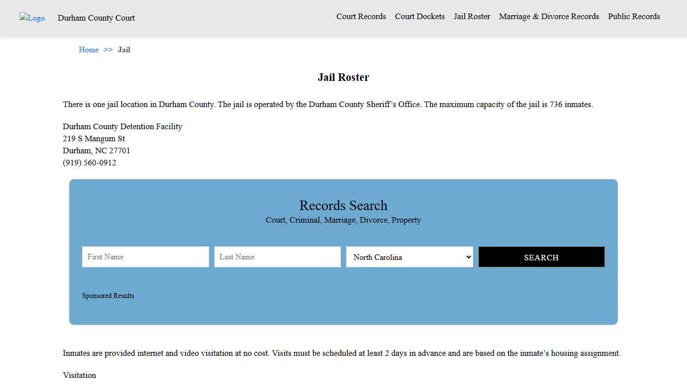Expand the North Carolina combo box
Viewport: 687px width, 386px height.
[x=409, y=257]
